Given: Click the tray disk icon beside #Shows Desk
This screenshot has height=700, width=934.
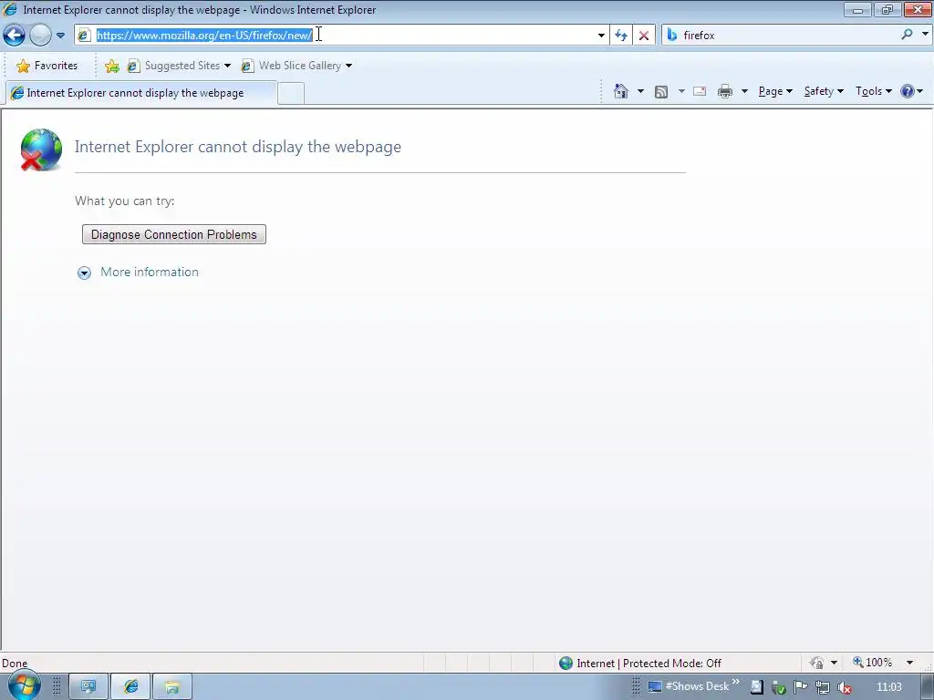Looking at the screenshot, I should pos(756,687).
